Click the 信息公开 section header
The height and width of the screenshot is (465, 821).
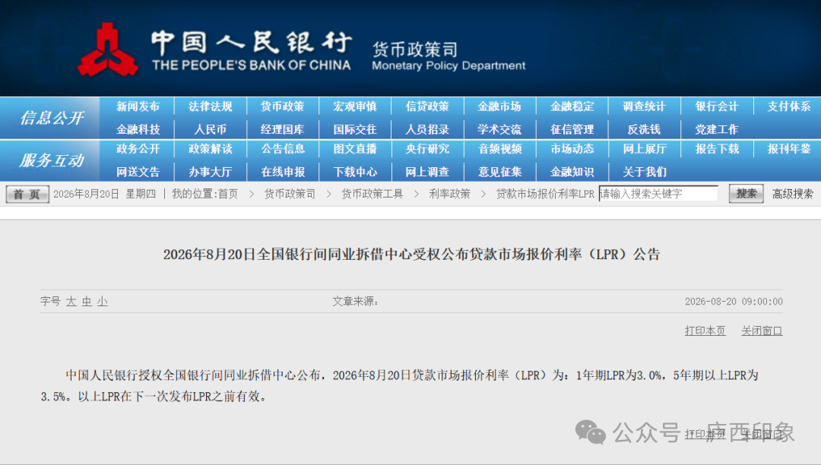52,118
